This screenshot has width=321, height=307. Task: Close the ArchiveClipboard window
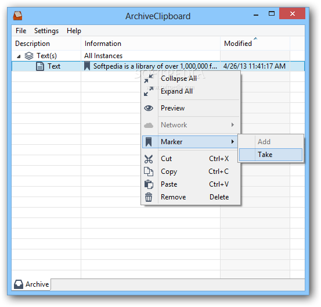pos(293,14)
